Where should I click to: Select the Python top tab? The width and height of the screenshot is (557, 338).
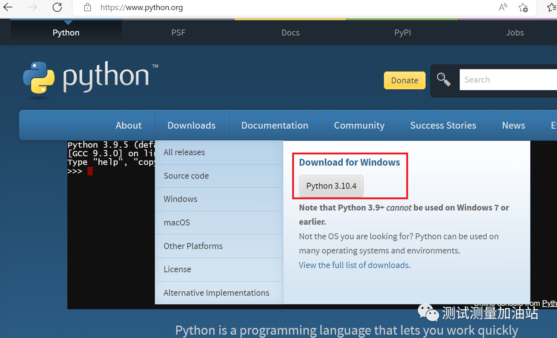pyautogui.click(x=66, y=33)
